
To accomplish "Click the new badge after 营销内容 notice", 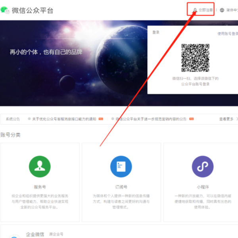I will coord(192,119).
